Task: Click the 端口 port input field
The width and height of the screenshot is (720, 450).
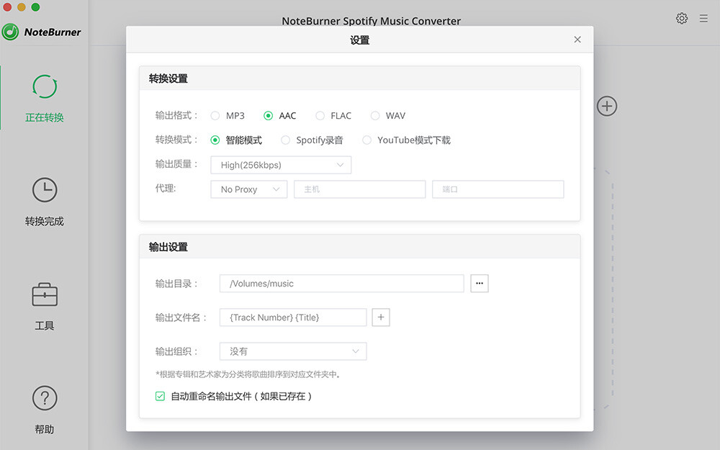Action: coord(498,189)
